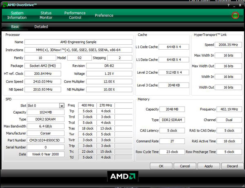Click Max Bandwidth 6.4 GB/s field

(x=46, y=126)
